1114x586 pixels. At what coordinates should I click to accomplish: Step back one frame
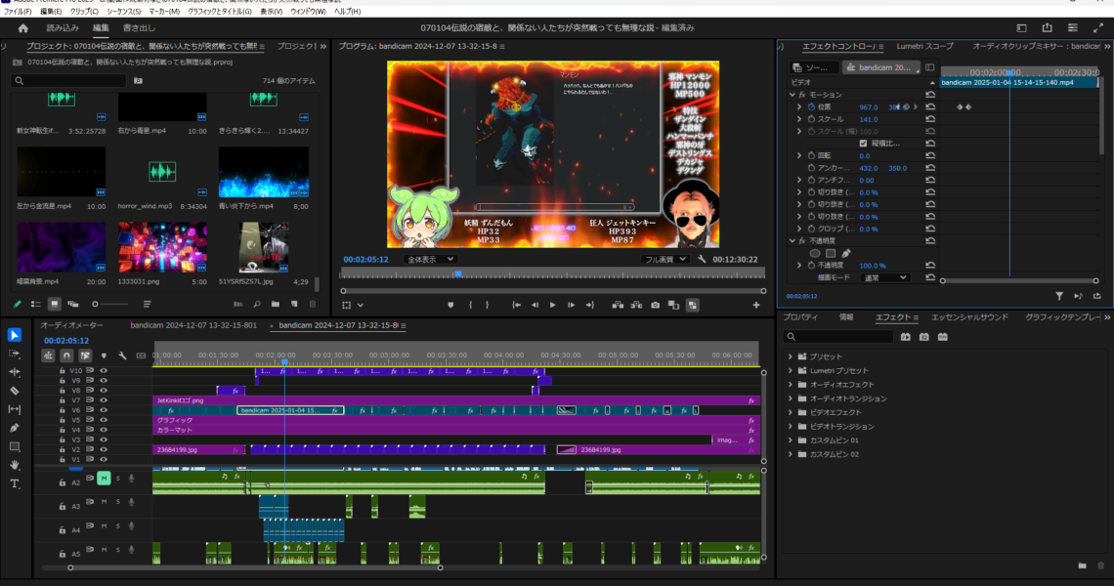535,305
